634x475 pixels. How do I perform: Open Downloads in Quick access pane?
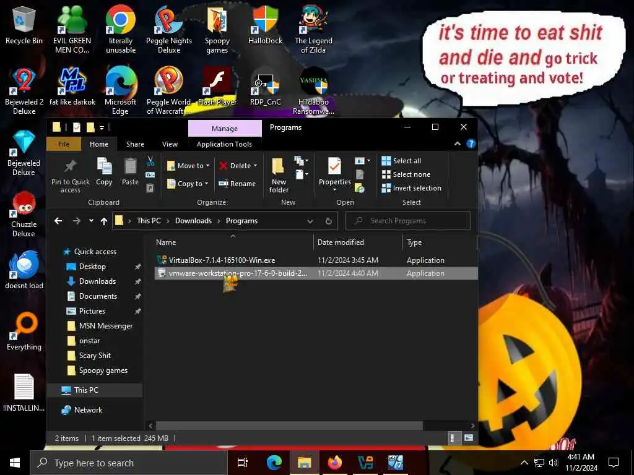point(97,281)
